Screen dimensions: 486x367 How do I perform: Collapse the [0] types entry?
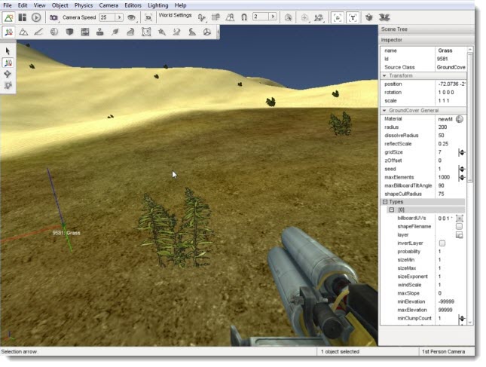(392, 209)
